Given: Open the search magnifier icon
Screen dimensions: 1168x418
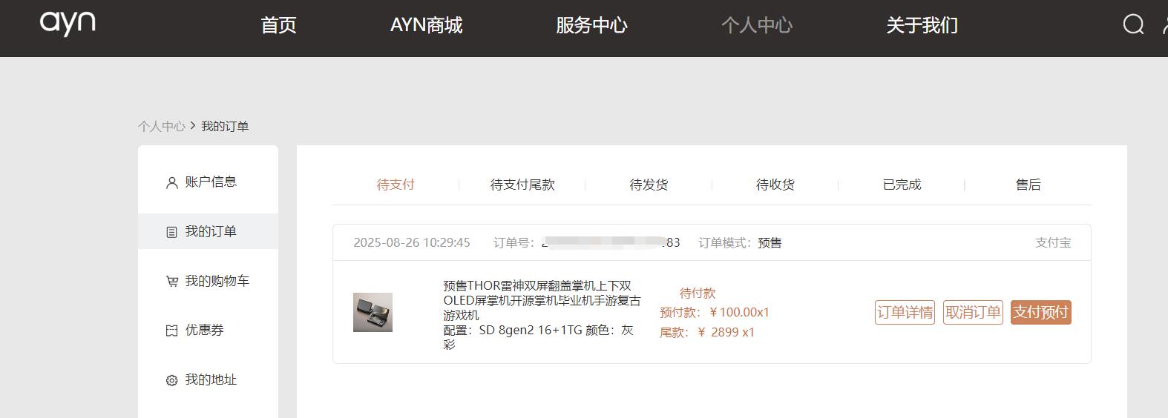Looking at the screenshot, I should 1133,24.
